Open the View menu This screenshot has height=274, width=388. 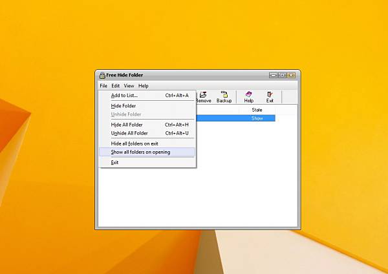tap(129, 86)
